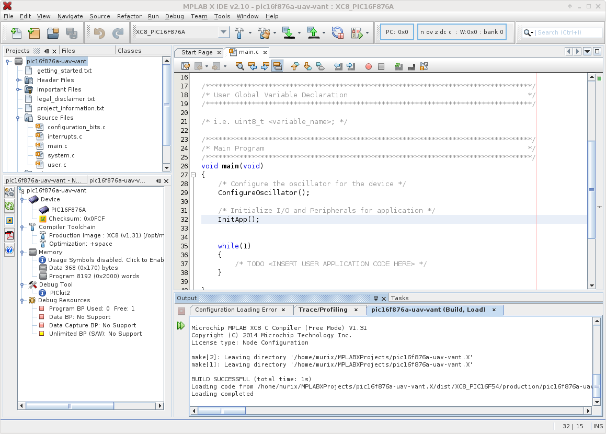The height and width of the screenshot is (434, 606).
Task: Open configuration_bits.c in project tree
Action: click(x=76, y=127)
